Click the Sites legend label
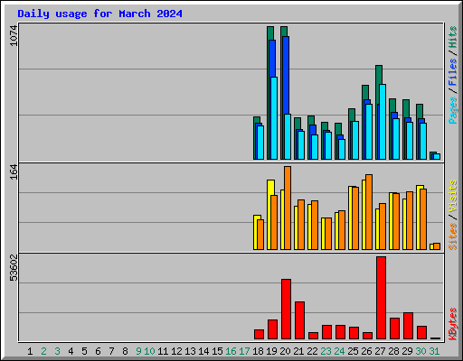463x361 pixels. (x=452, y=236)
